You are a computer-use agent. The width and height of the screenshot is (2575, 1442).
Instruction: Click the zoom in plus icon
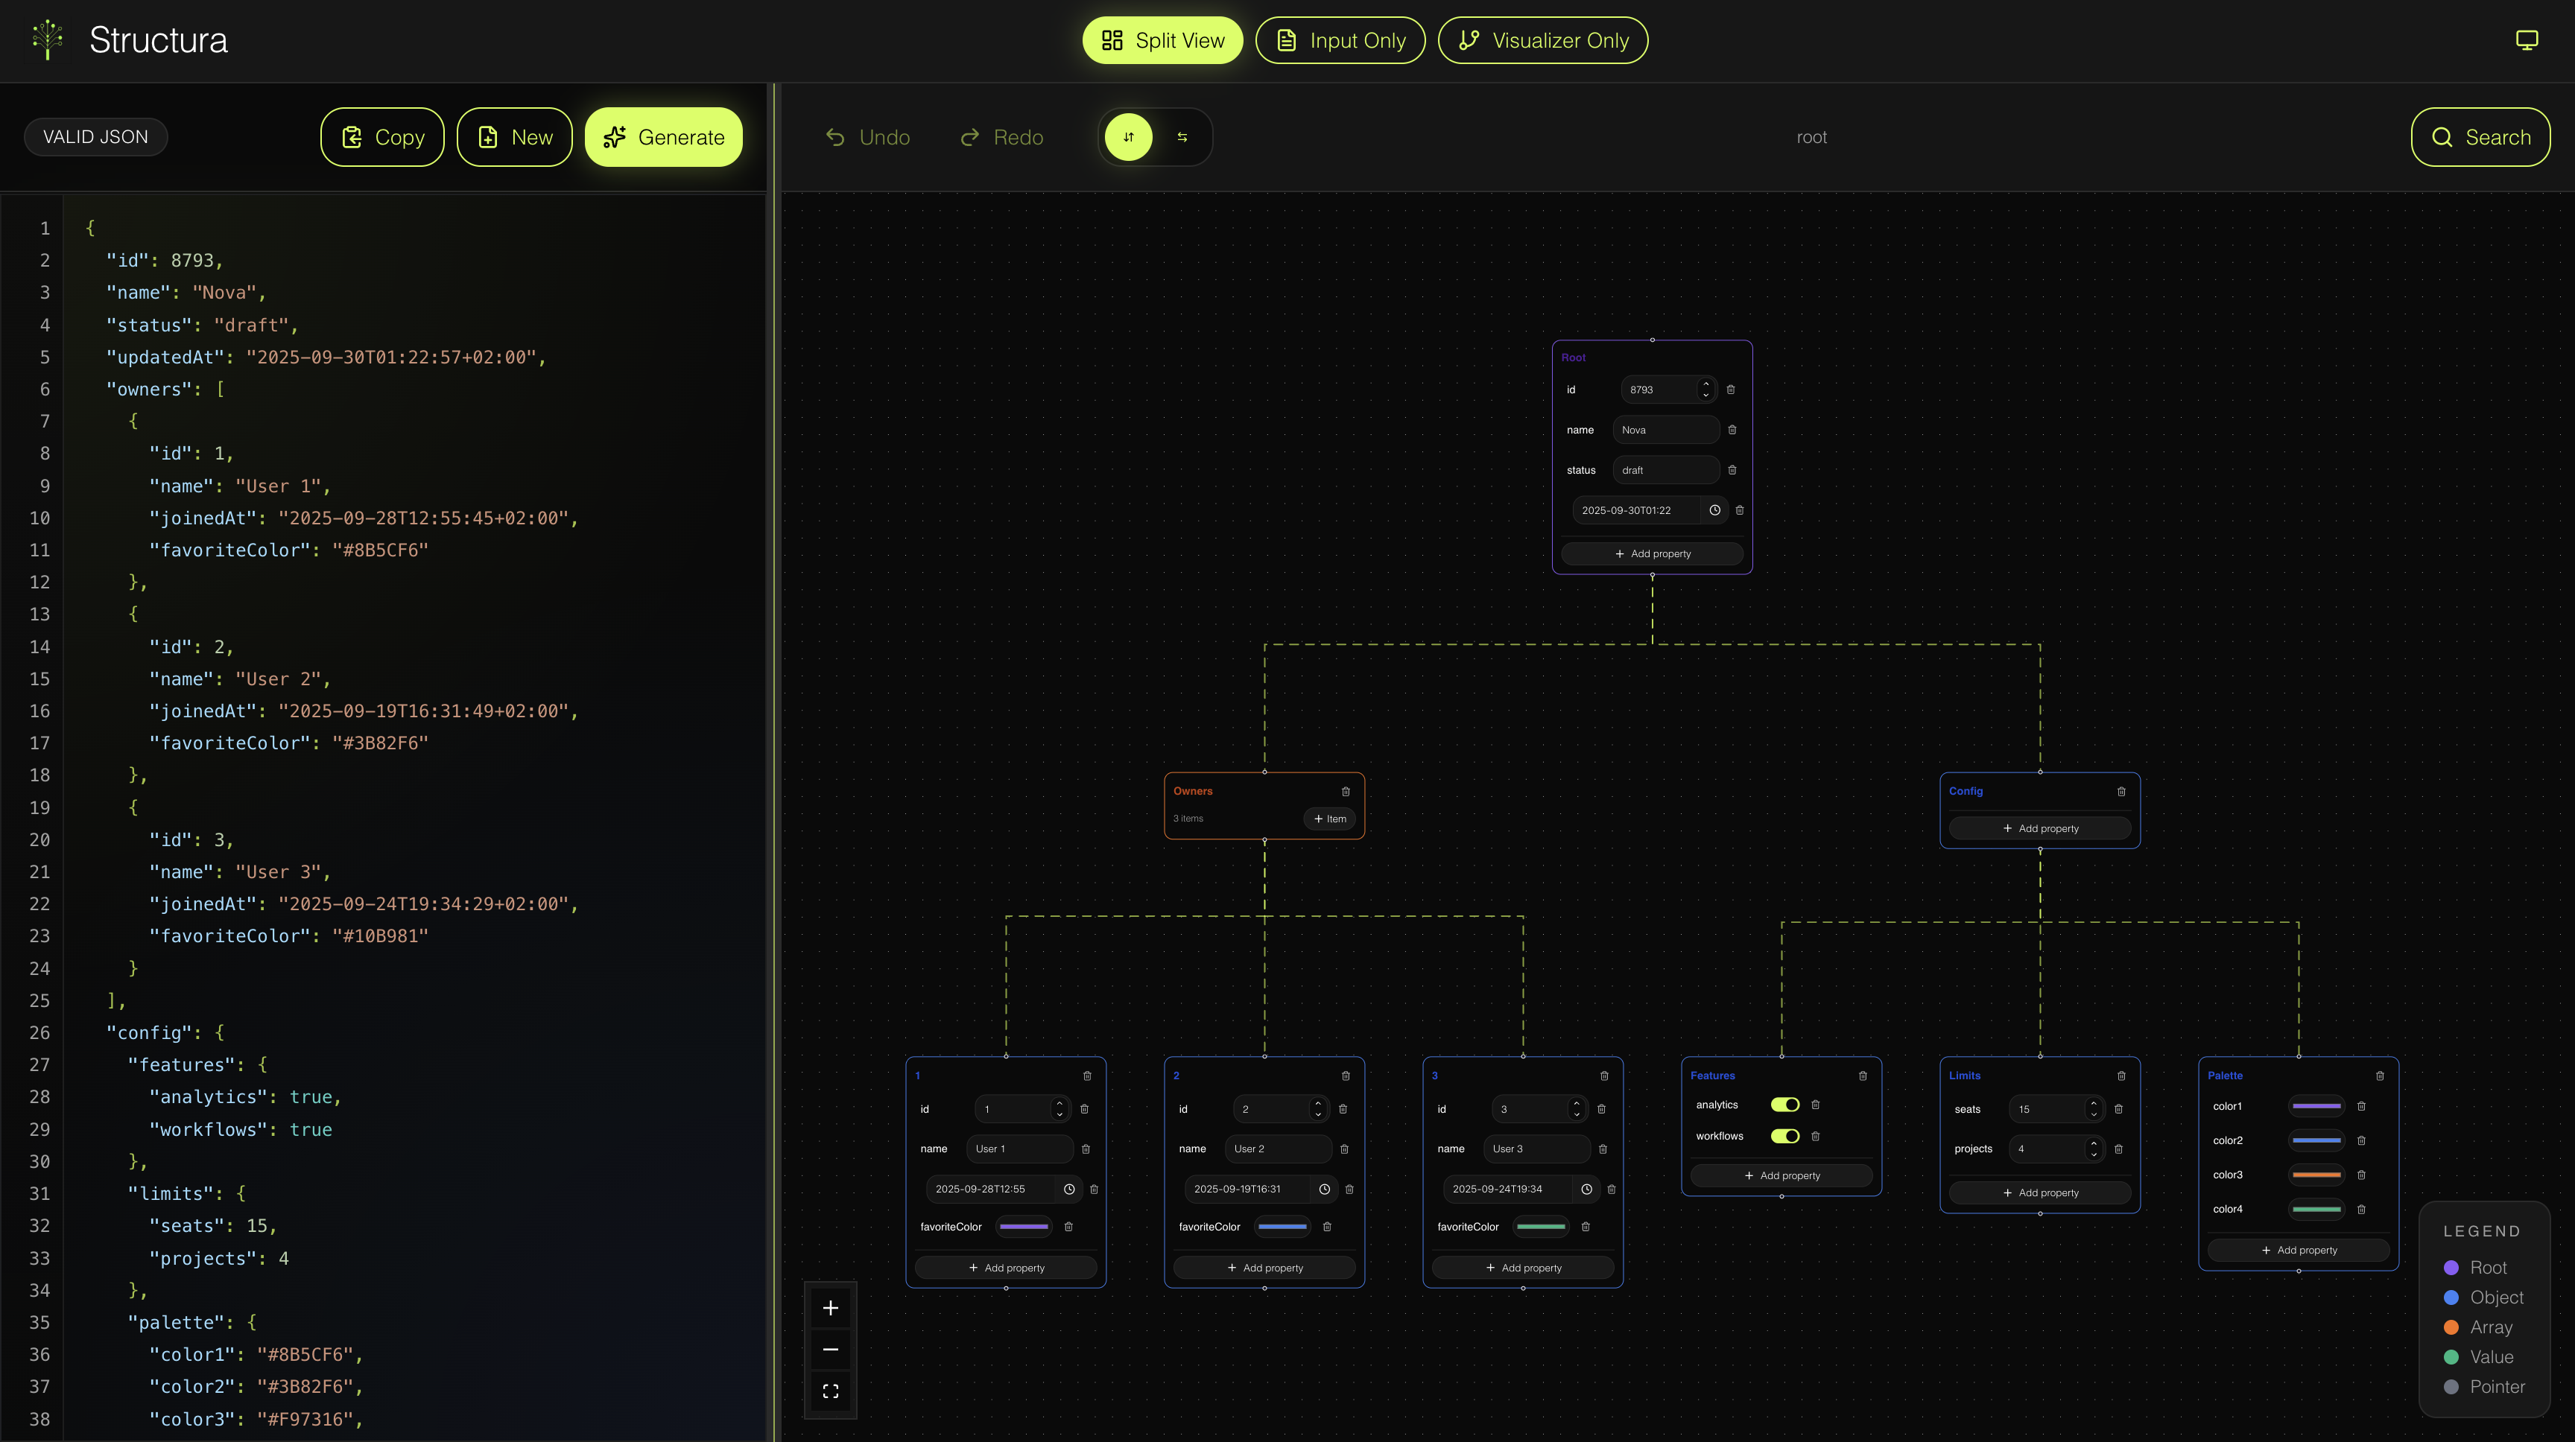coord(830,1308)
